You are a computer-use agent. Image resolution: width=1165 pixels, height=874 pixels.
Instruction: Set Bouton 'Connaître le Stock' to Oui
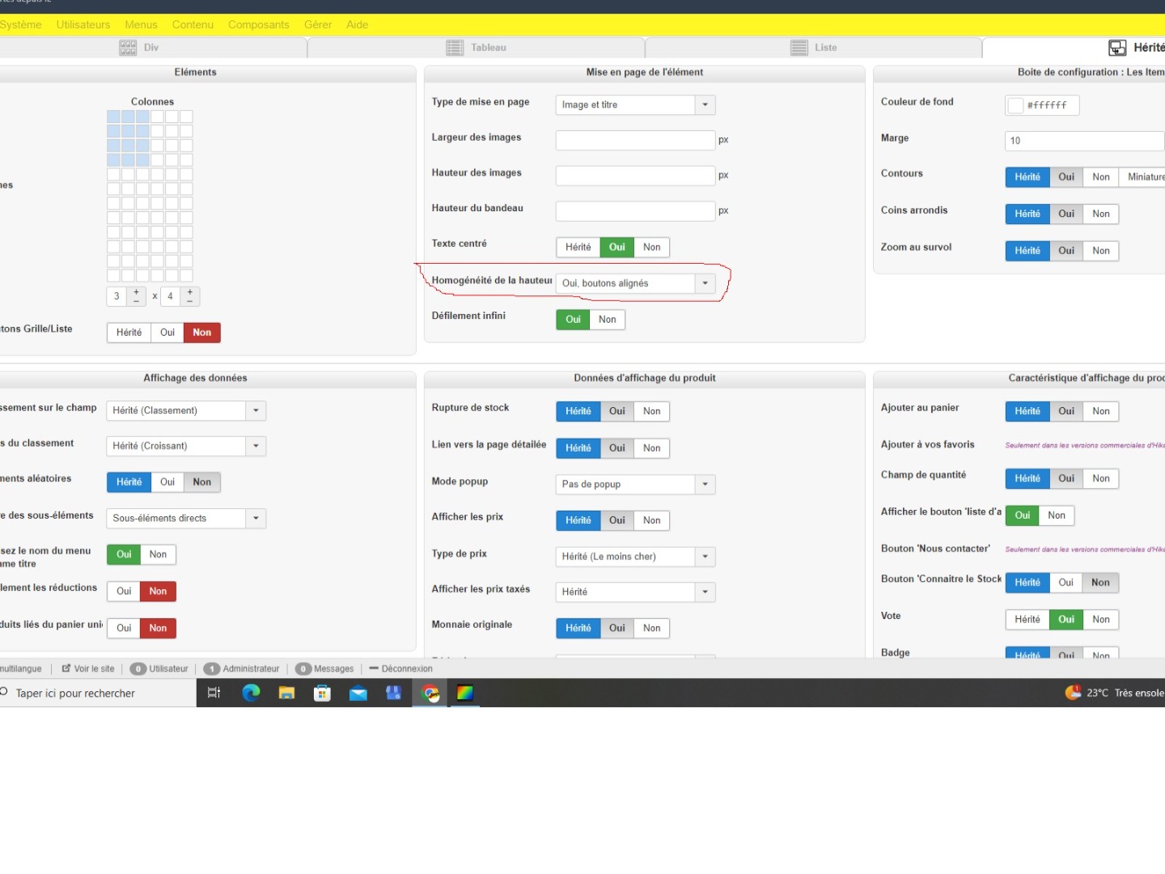pos(1066,583)
